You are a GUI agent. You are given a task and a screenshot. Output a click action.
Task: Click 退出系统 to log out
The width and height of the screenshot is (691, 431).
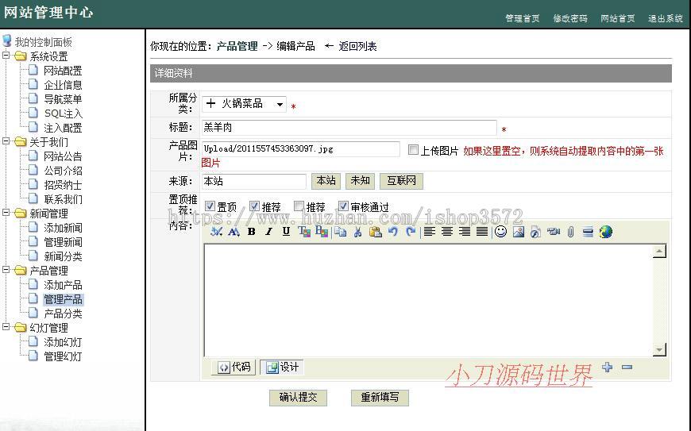(666, 18)
